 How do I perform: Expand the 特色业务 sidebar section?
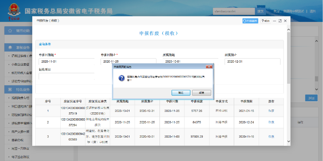click(18, 89)
